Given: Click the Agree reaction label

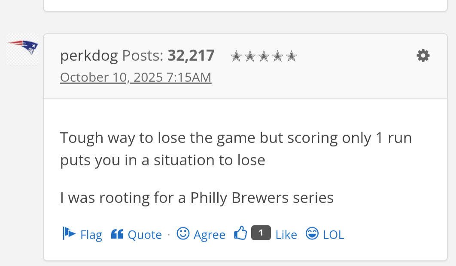Looking at the screenshot, I should pos(209,235).
